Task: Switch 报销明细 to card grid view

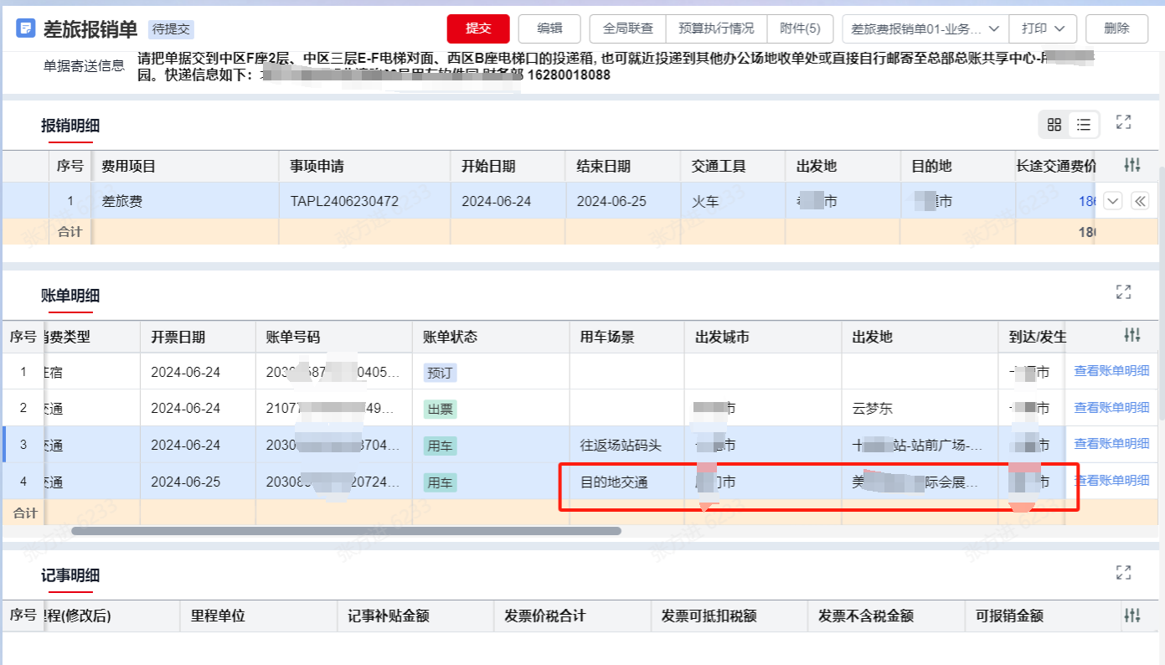Action: click(1054, 125)
